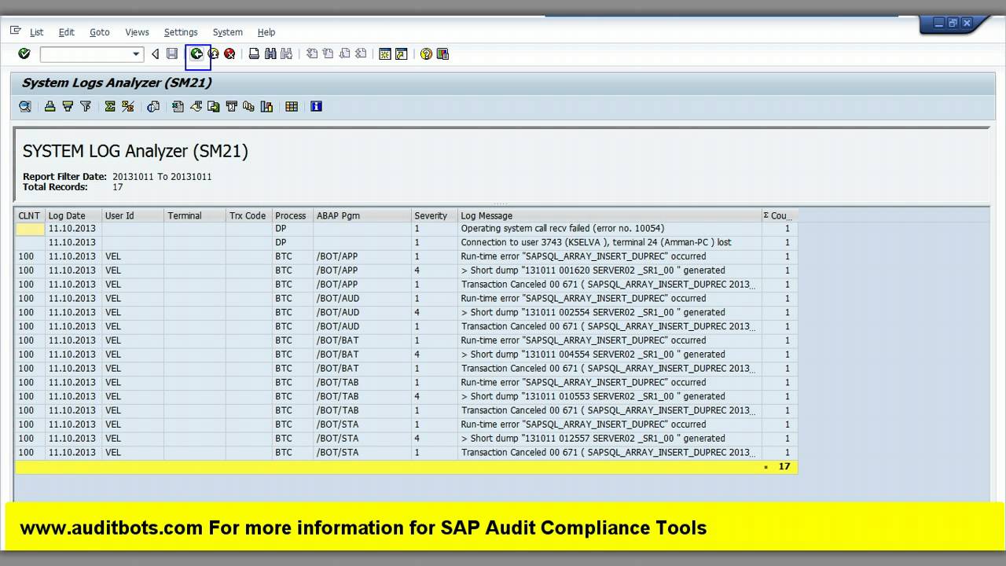The height and width of the screenshot is (566, 1006).
Task: Select the Cou... count column header
Action: (x=780, y=215)
